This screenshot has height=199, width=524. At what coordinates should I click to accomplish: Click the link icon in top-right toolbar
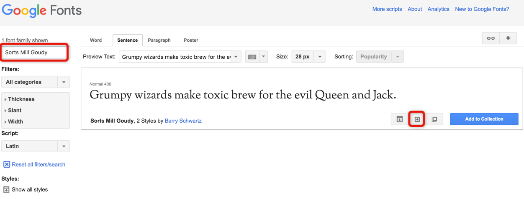click(x=491, y=38)
